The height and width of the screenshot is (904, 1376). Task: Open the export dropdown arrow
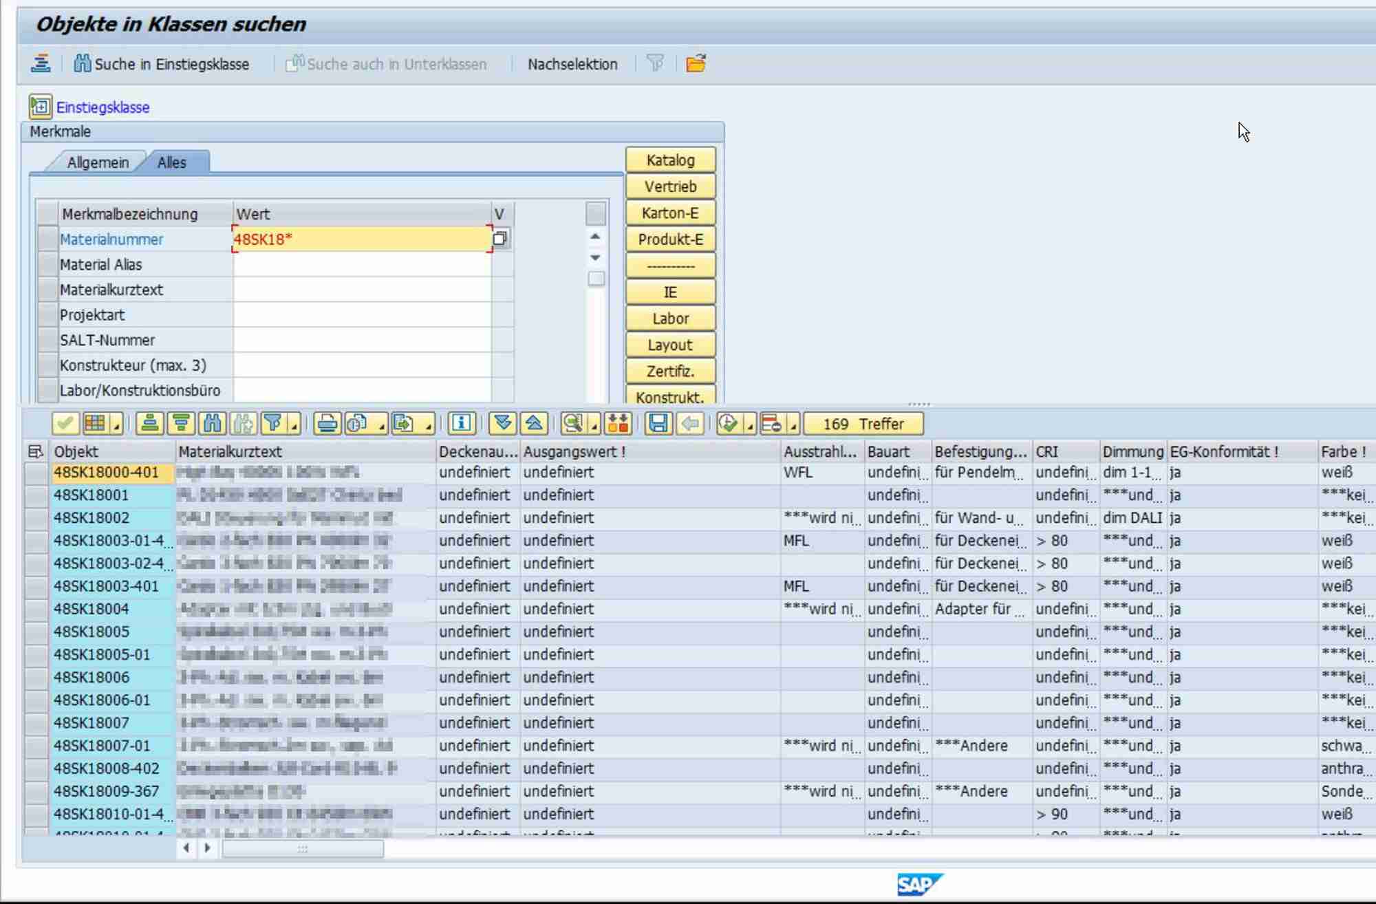429,425
